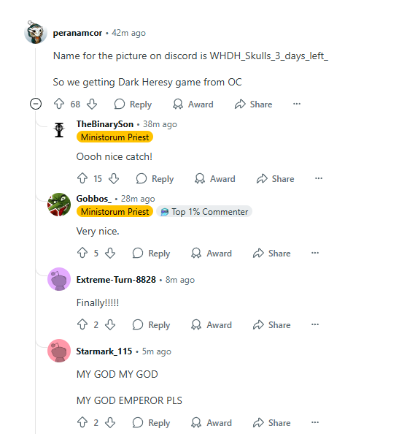407x434 pixels.
Task: Upvote Starmark_115's "MY GOD" comment
Action: 82,422
